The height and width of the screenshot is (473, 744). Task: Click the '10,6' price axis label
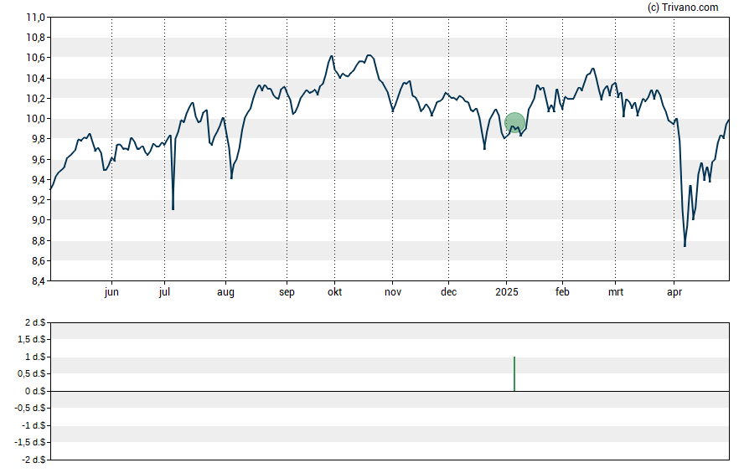(x=35, y=58)
